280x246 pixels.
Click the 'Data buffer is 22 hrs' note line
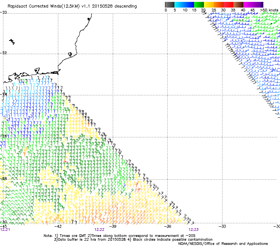point(133,240)
